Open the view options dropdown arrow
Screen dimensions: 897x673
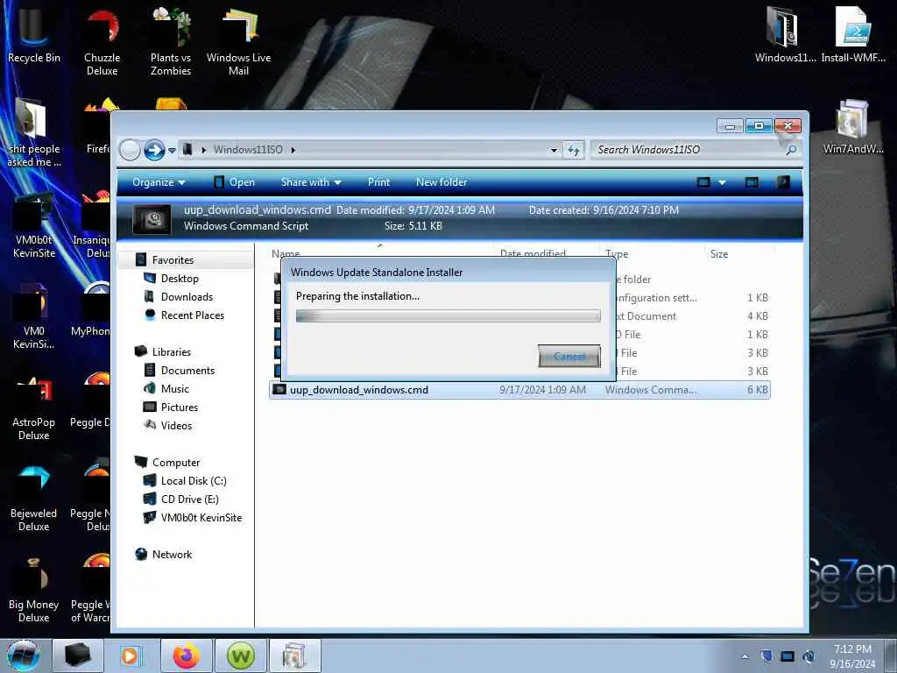(x=722, y=182)
